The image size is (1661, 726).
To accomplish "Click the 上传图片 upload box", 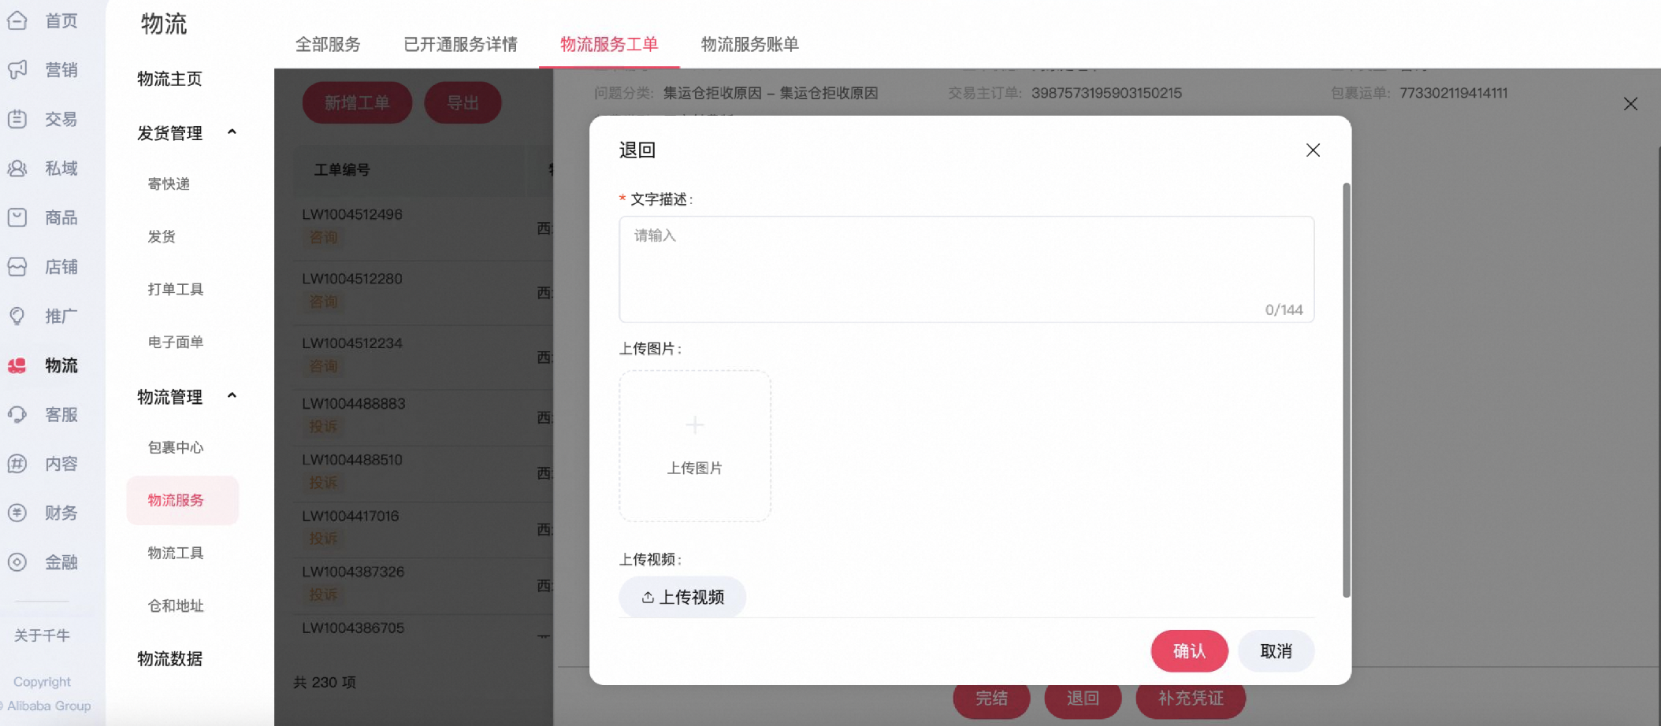I will click(694, 446).
